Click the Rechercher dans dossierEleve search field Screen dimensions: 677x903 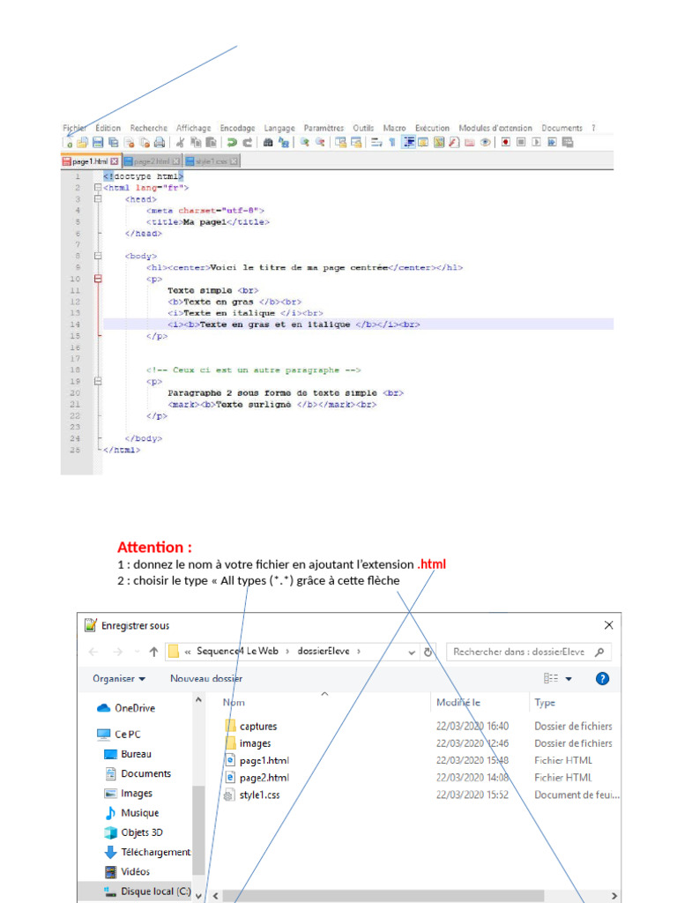click(x=520, y=652)
